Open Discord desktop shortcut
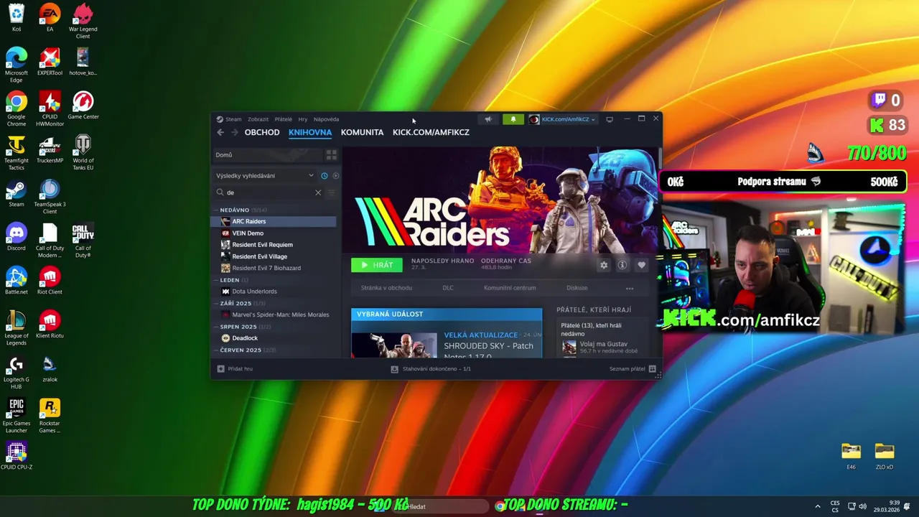This screenshot has height=517, width=919. (17, 237)
